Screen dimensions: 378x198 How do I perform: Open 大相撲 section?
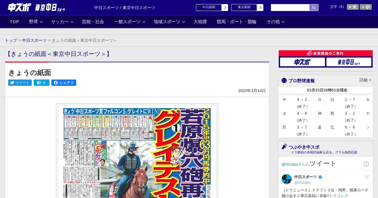point(200,22)
